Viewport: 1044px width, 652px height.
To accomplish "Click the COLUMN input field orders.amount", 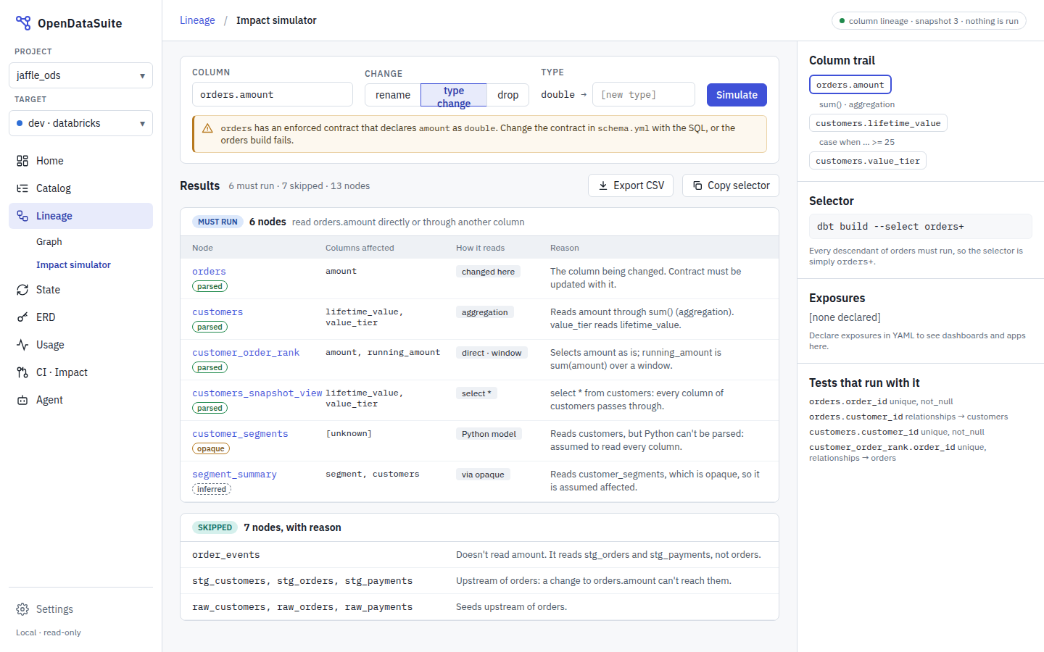I will (x=273, y=94).
